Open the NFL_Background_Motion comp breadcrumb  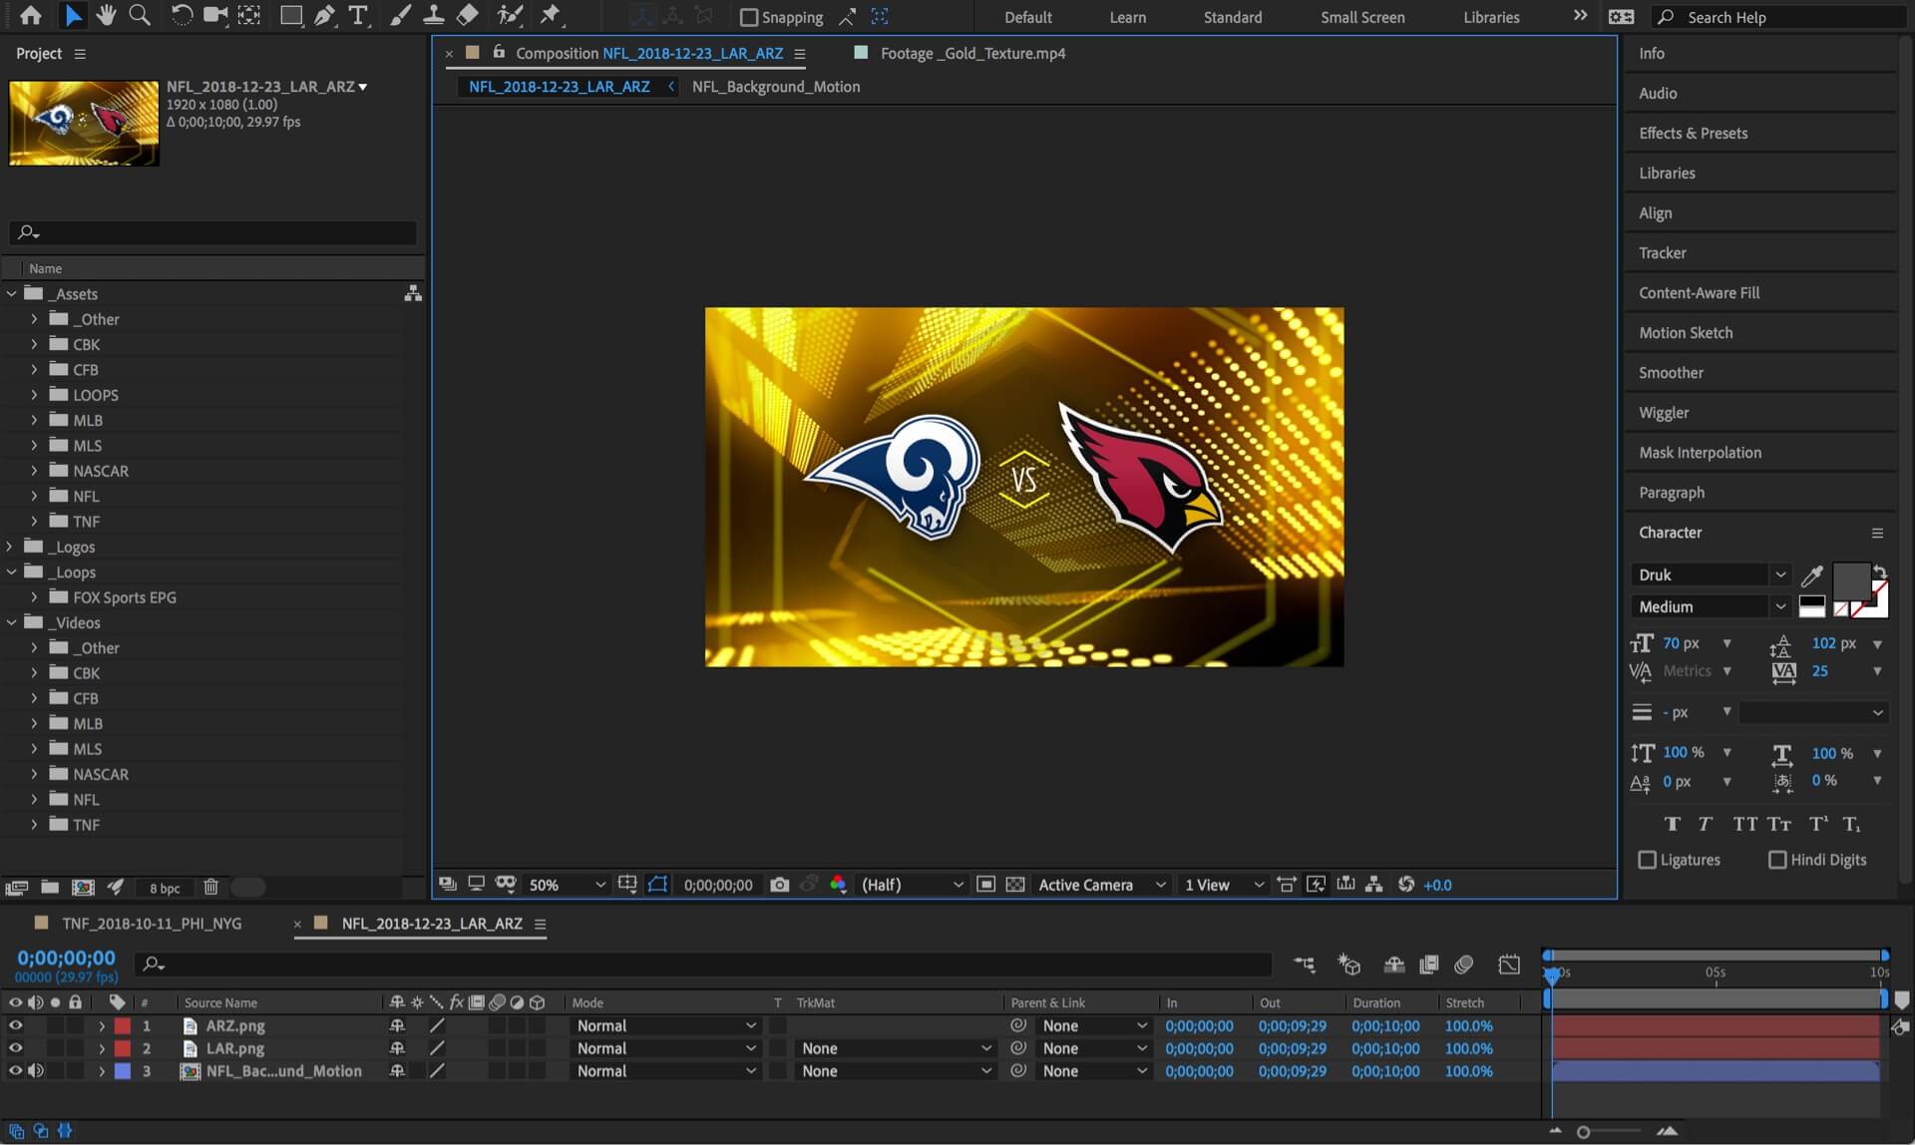776,87
